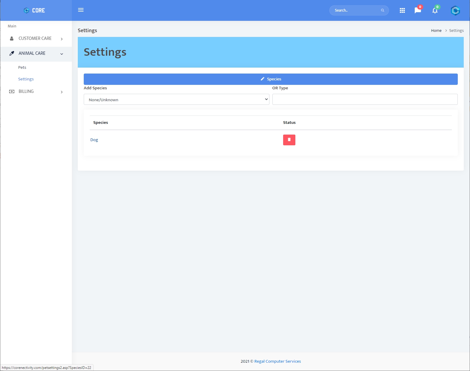The image size is (470, 371).
Task: Click the search magnifier icon
Action: click(382, 10)
